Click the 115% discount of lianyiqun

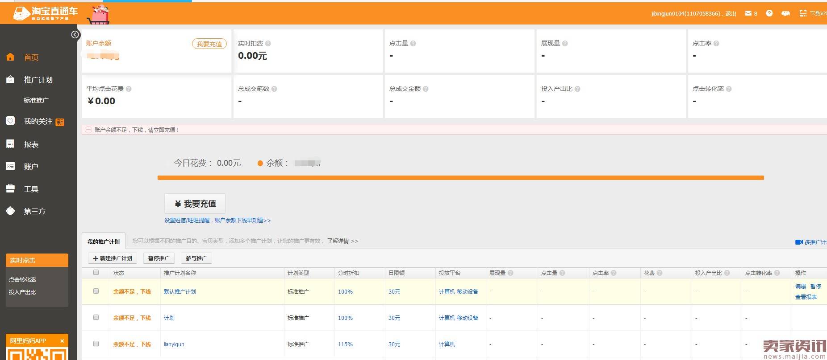click(345, 344)
